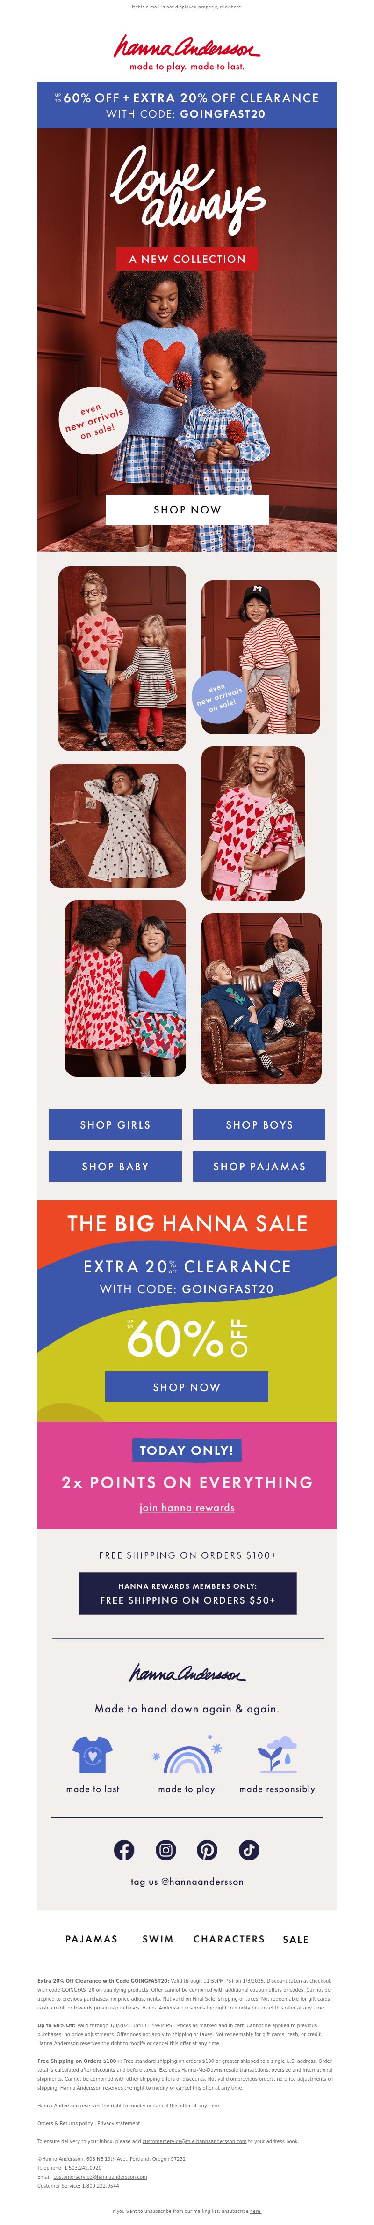Click the made responsibly plant icon
The image size is (374, 2225).
(x=278, y=1754)
